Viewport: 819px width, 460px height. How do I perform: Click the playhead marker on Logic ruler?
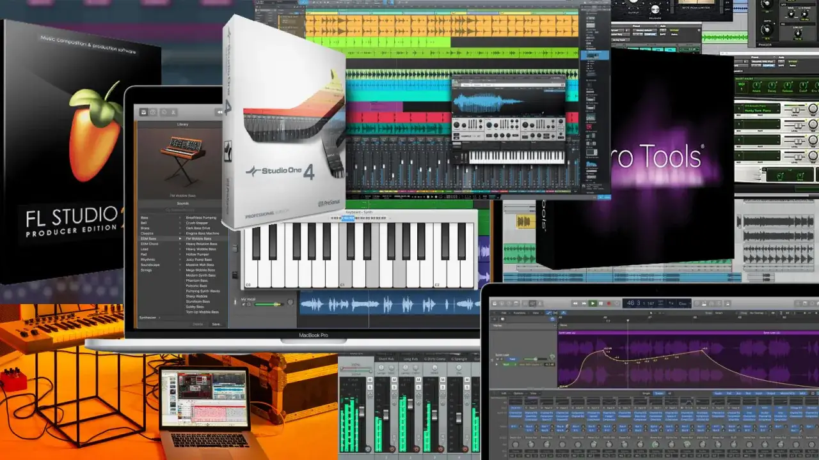628,320
